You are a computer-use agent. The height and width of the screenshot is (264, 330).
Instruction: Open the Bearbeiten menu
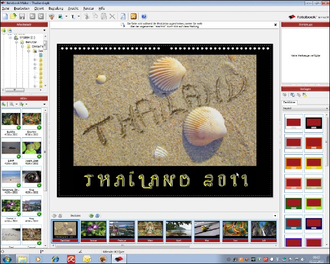[x=22, y=9]
